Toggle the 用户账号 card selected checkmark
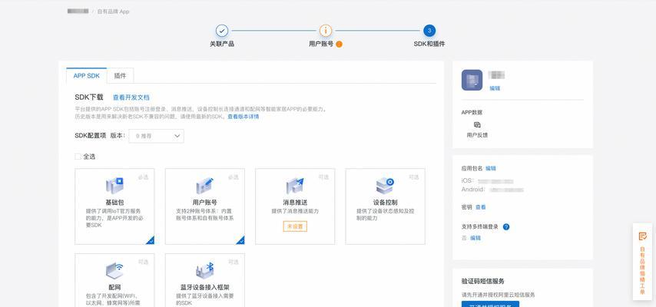Viewport: 656px width, 307px height. [x=241, y=240]
